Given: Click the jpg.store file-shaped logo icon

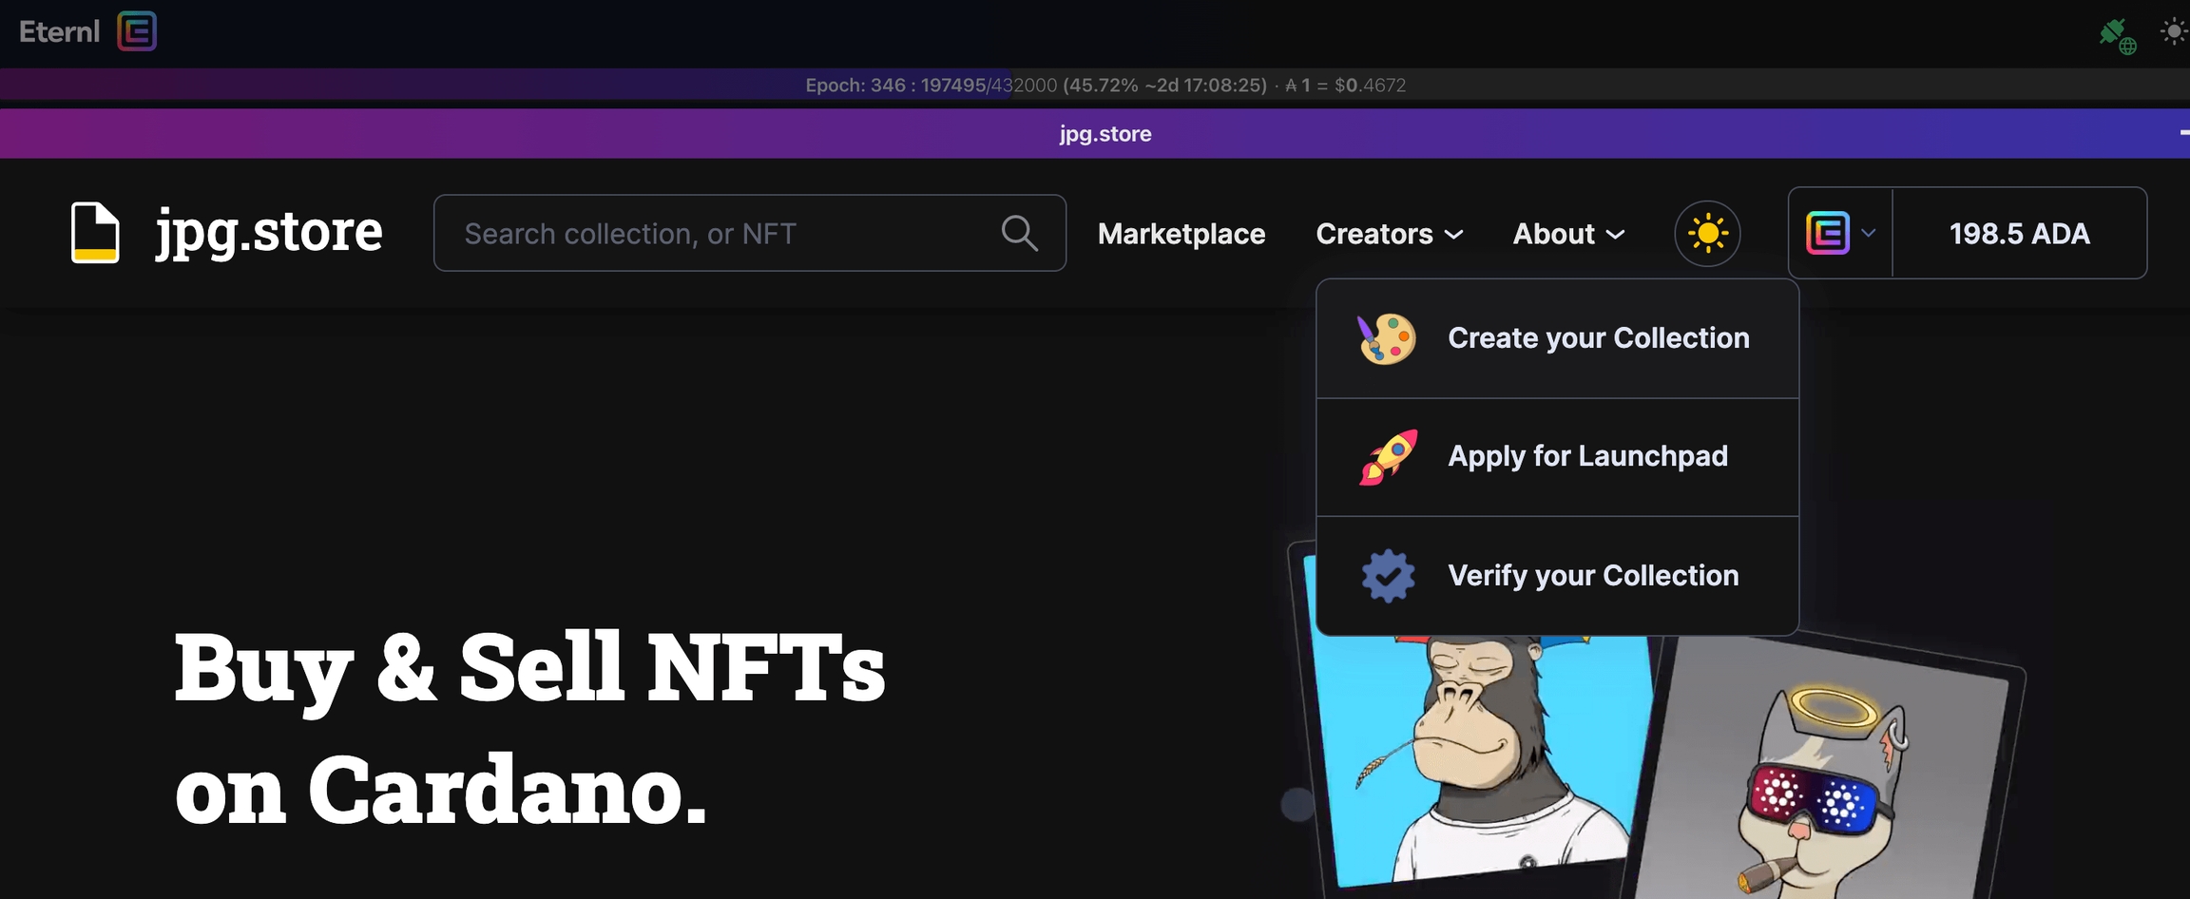Looking at the screenshot, I should click(x=95, y=233).
